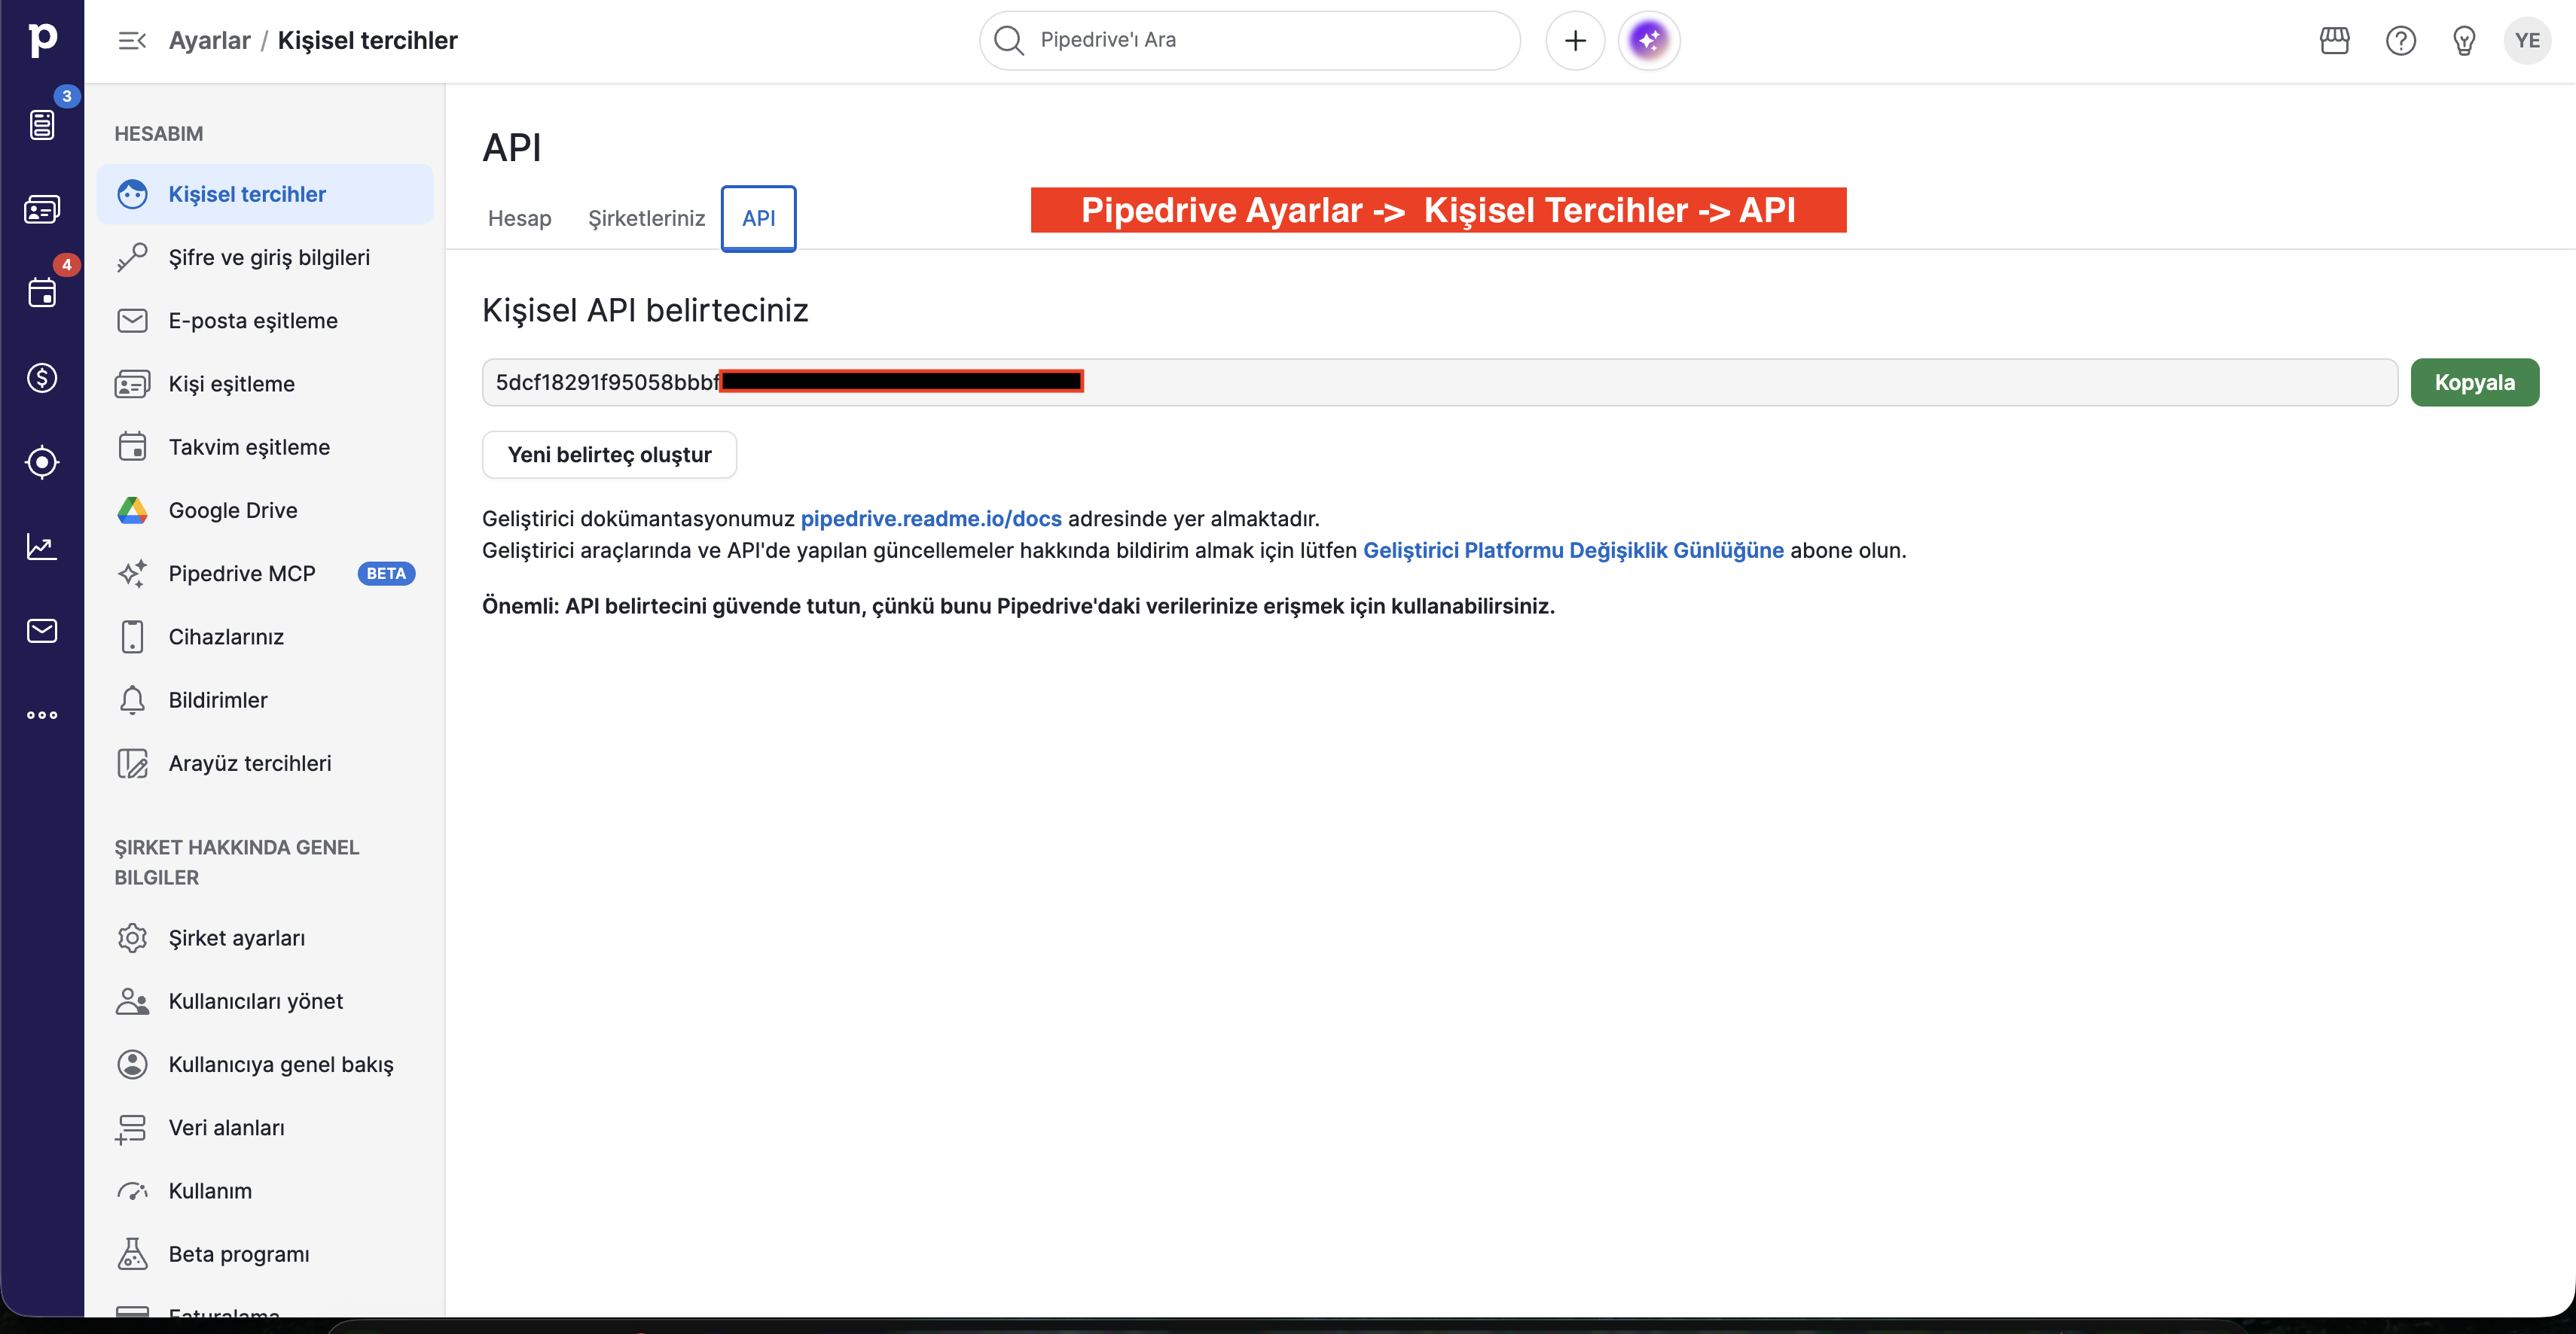Open Kişi eşitleme settings

[265, 384]
